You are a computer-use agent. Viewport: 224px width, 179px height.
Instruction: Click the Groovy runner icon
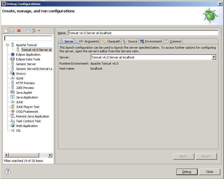(x=13, y=73)
